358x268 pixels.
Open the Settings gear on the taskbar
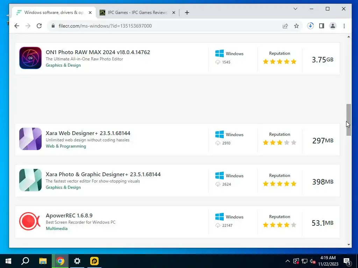[77, 261]
